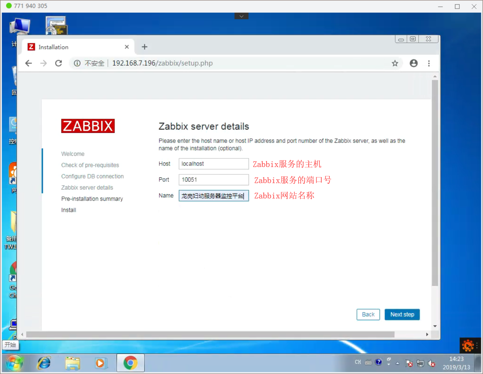Click the browser forward arrow

(43, 63)
